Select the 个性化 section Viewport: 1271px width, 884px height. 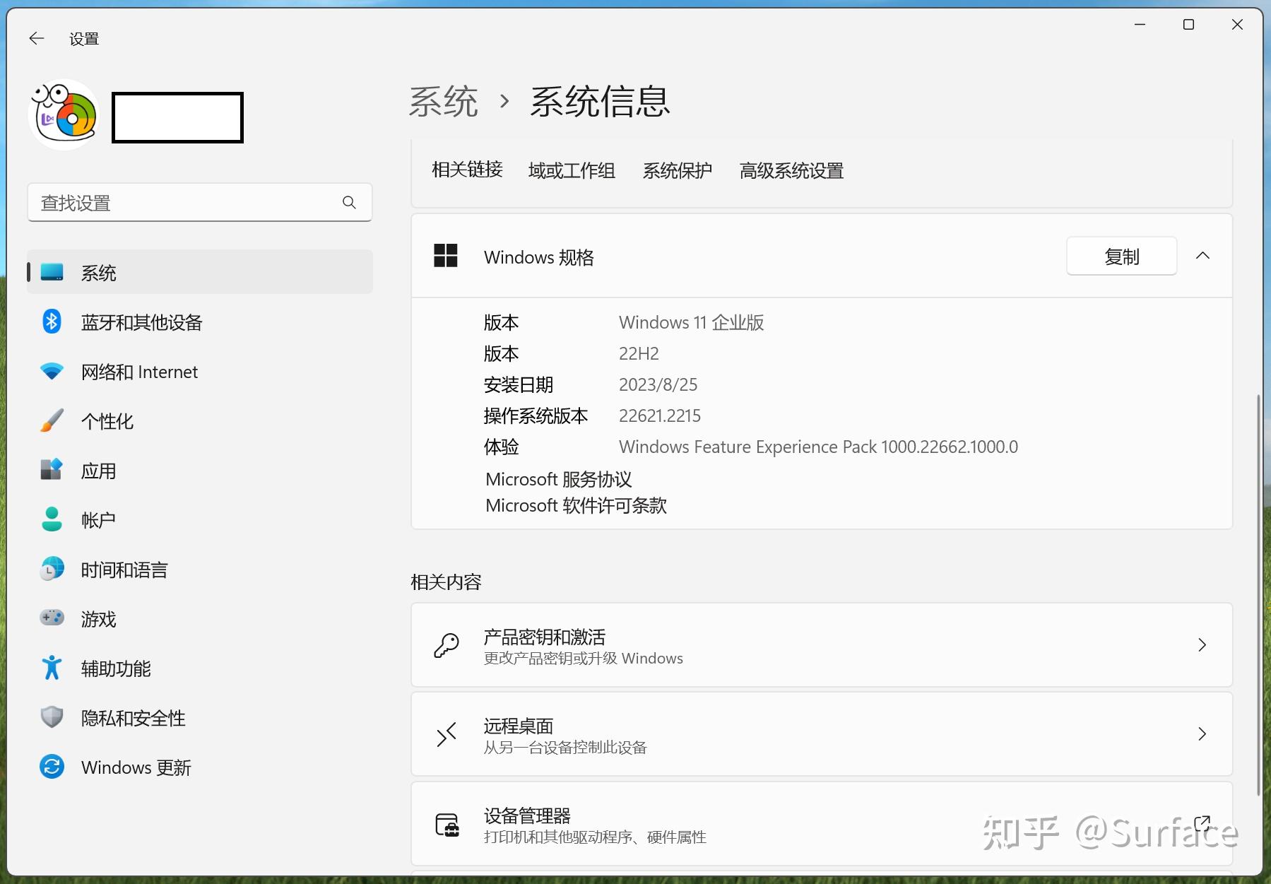(107, 420)
